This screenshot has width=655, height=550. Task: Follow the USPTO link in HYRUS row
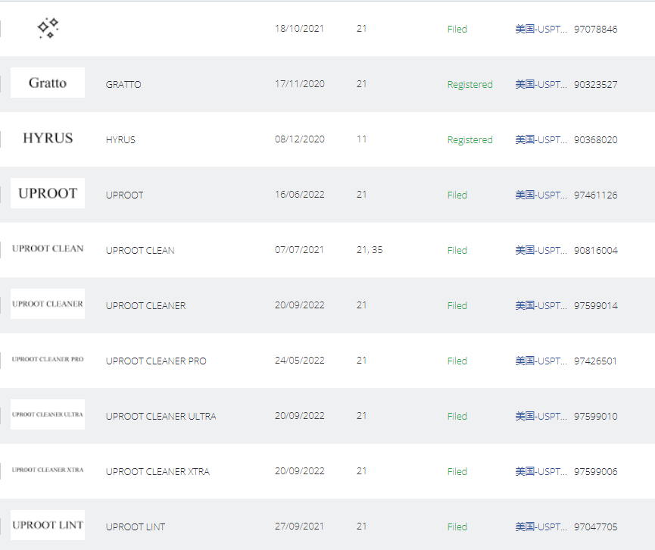pyautogui.click(x=541, y=139)
